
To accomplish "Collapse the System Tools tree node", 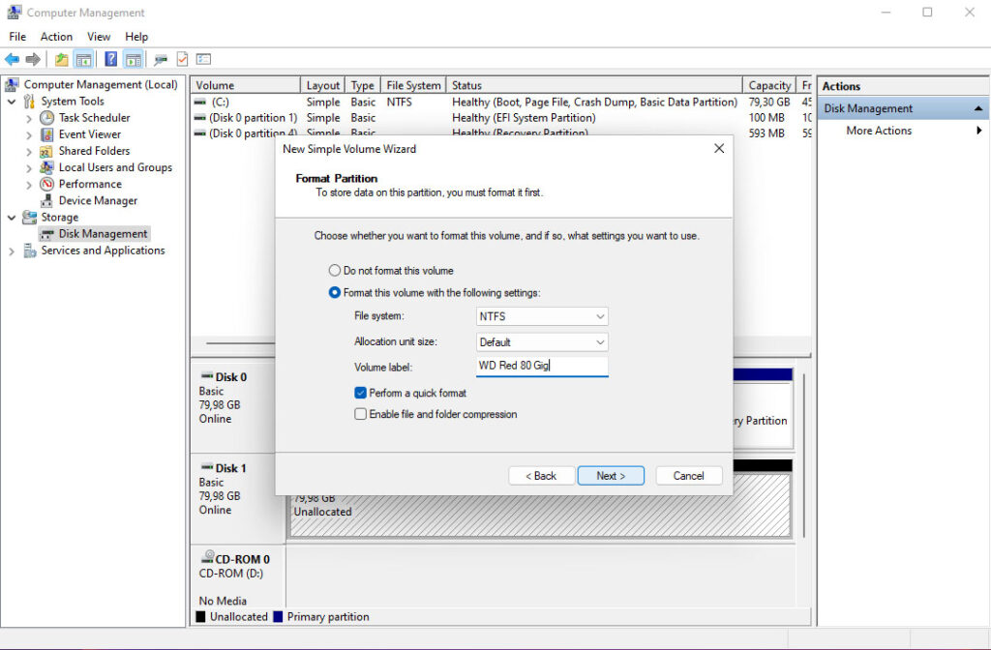I will coord(12,102).
